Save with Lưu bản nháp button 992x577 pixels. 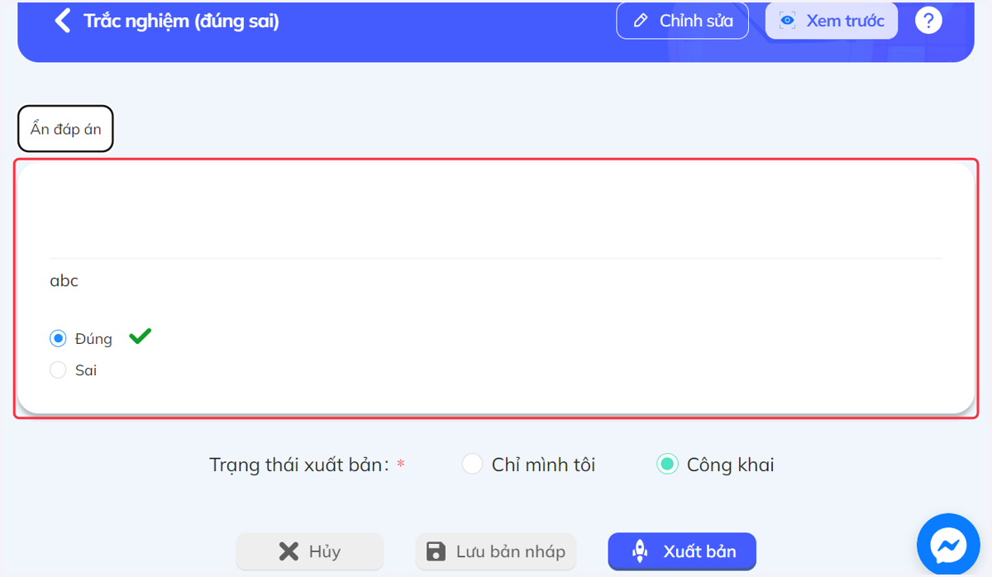point(496,551)
